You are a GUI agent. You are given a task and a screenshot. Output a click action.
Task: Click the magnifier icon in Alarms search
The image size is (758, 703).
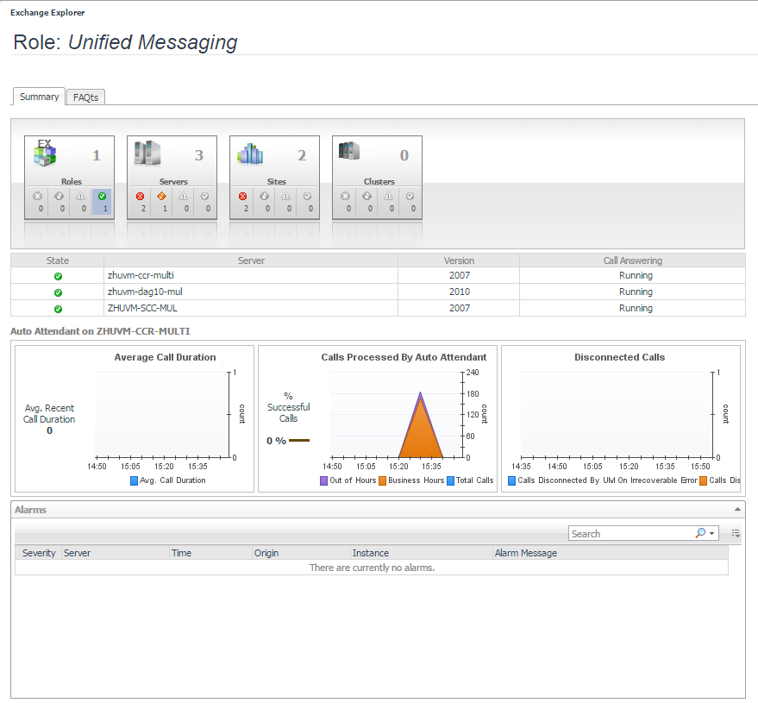point(699,533)
